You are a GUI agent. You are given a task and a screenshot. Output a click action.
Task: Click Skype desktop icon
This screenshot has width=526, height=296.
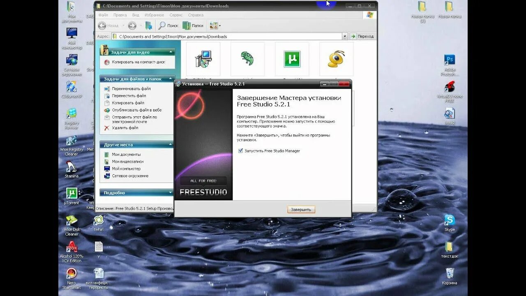(450, 223)
